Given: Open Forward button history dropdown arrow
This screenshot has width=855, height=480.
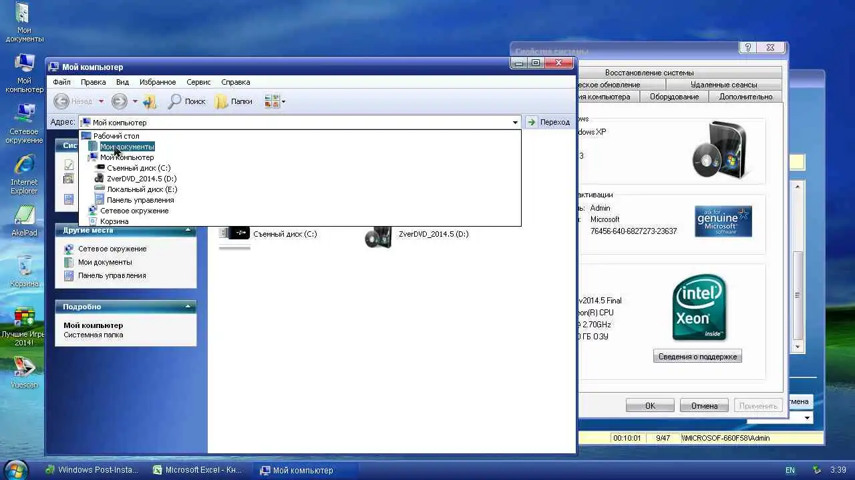Looking at the screenshot, I should (134, 101).
